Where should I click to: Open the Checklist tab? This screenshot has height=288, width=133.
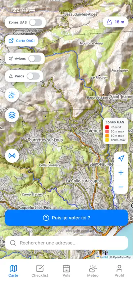pos(40,271)
